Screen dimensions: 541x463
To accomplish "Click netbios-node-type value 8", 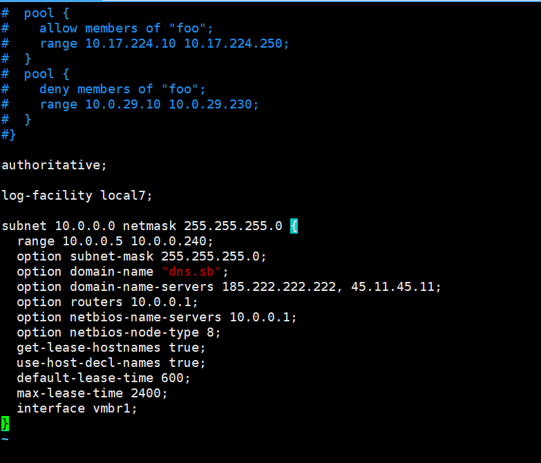I will click(210, 332).
